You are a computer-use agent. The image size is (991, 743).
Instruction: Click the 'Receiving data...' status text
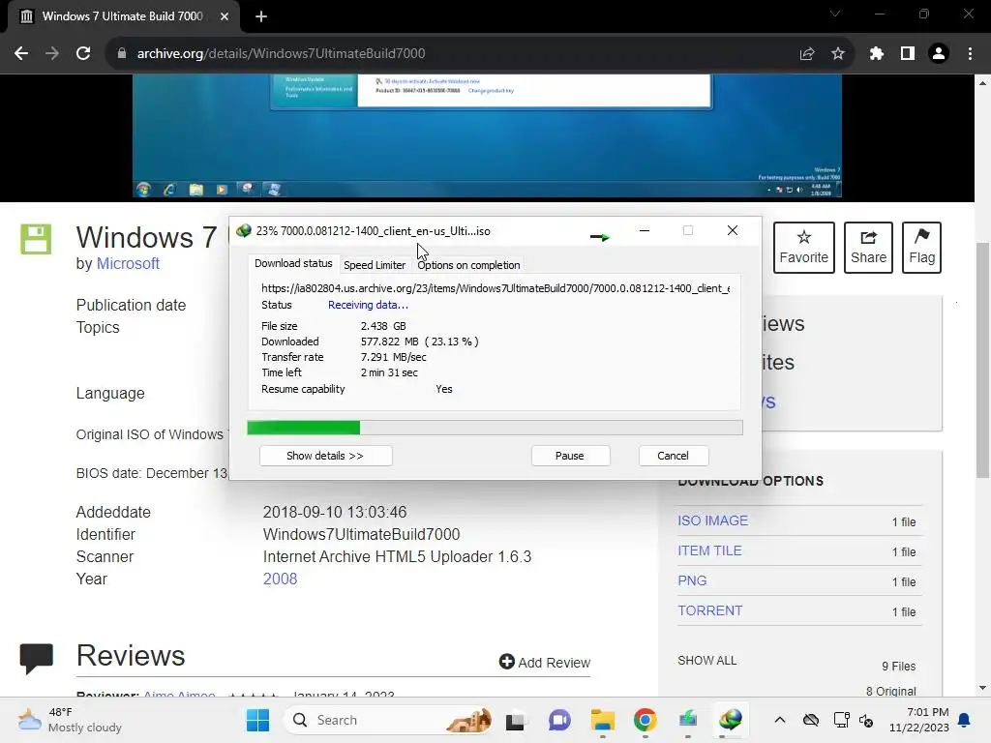368,305
